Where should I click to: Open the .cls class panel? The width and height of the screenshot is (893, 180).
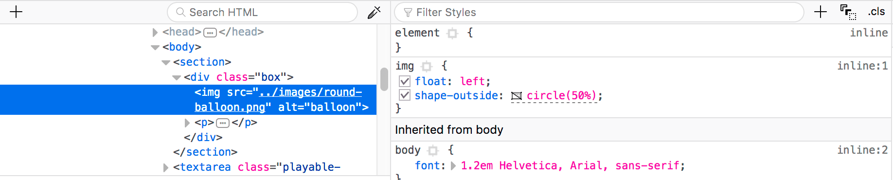(876, 12)
